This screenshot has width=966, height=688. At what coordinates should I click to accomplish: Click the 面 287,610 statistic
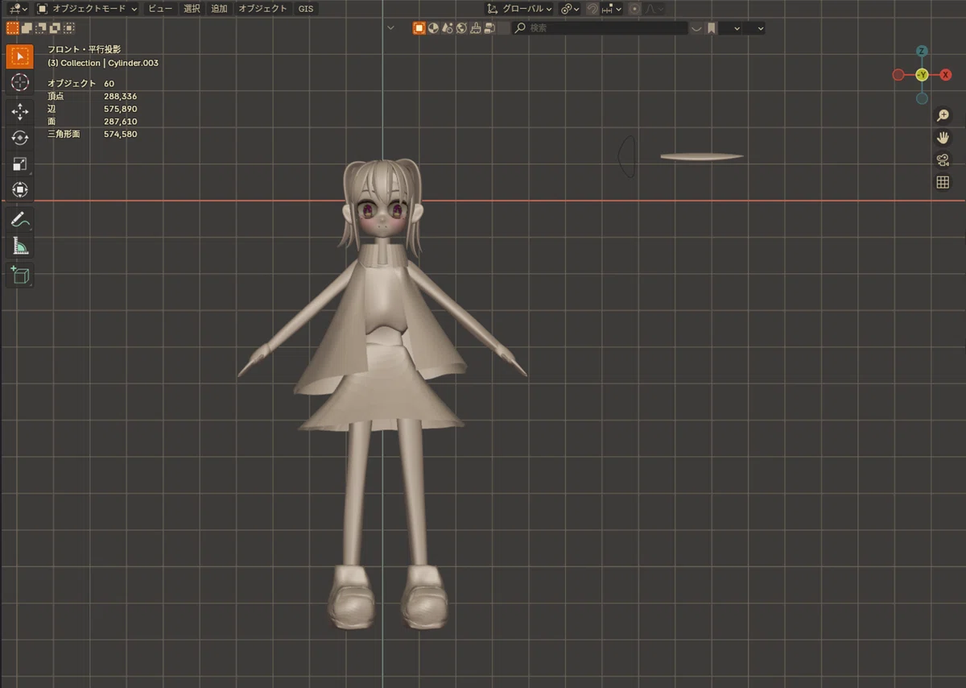(92, 122)
